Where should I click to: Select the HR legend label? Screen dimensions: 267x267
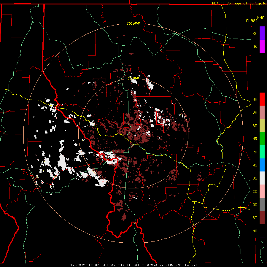click(255, 139)
